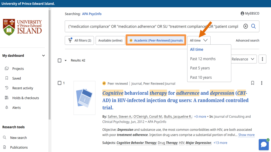Open the chat support bubble

[x=264, y=144]
